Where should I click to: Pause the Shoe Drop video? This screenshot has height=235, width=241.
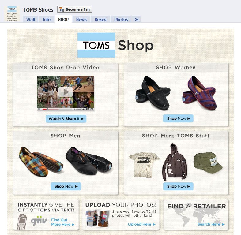[x=39, y=109]
